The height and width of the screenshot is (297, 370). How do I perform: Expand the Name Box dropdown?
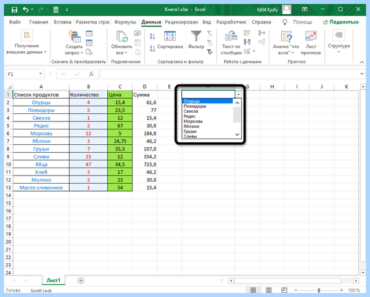pos(40,74)
